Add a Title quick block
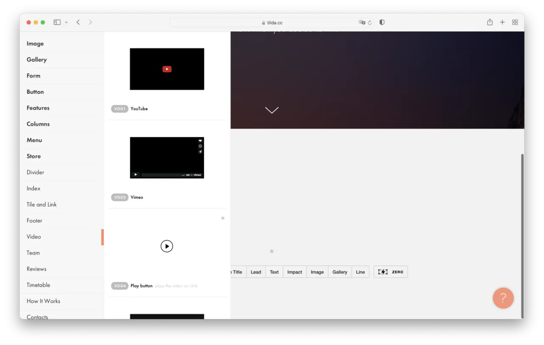This screenshot has height=345, width=544. (x=238, y=272)
